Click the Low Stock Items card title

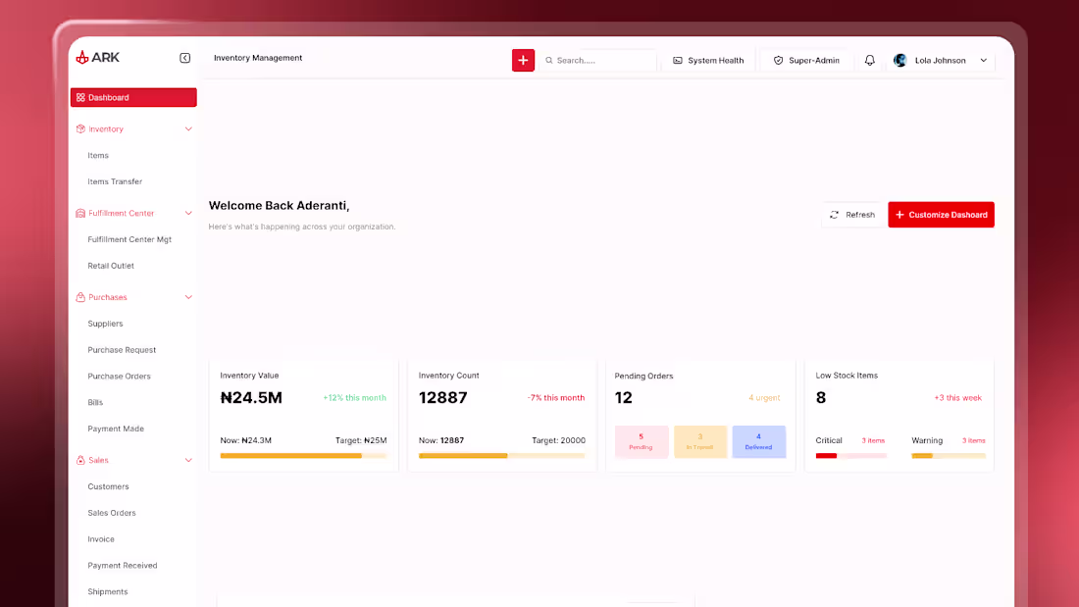(x=847, y=376)
